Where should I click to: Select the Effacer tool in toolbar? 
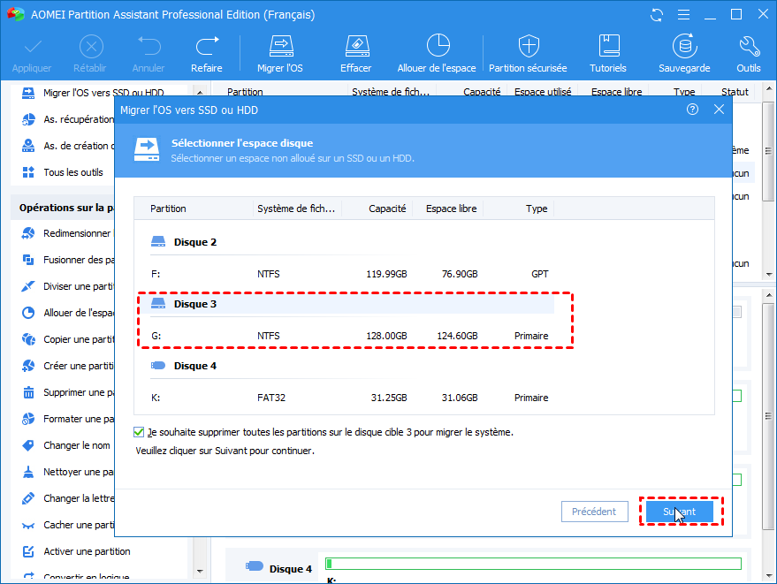[x=356, y=54]
